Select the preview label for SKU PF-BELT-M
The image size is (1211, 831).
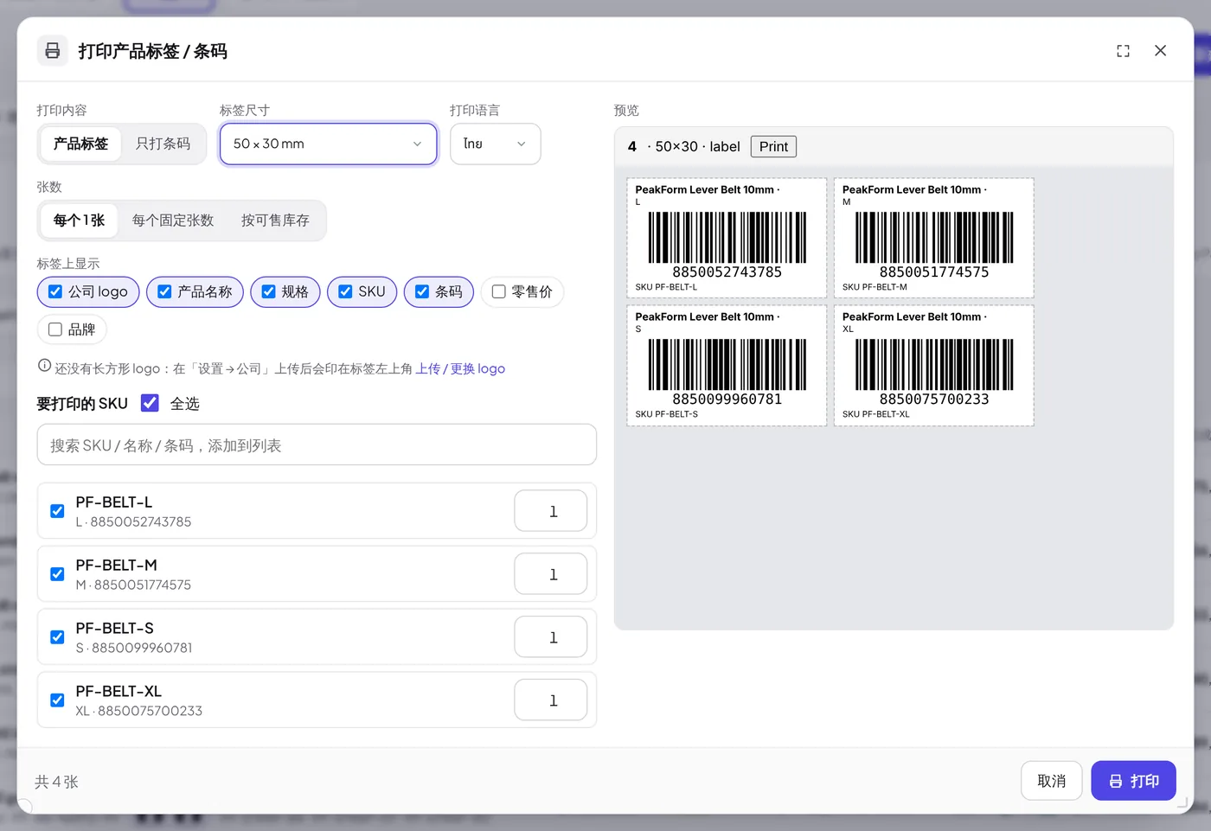pos(934,238)
